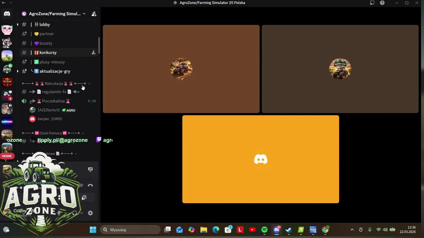
Task: Click the Wyszukaj taskbar search field
Action: (131, 230)
